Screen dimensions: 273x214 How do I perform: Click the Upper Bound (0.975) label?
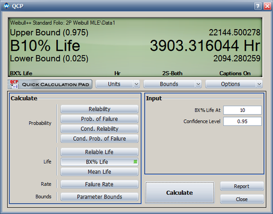(x=49, y=33)
